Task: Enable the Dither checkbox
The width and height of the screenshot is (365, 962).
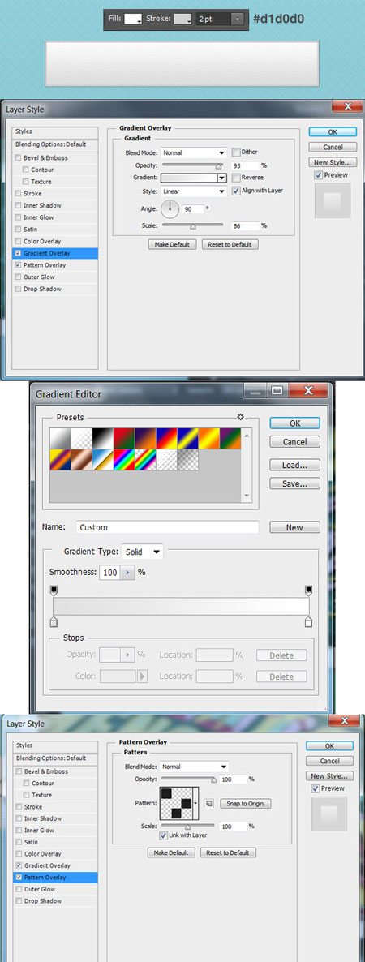Action: click(236, 152)
